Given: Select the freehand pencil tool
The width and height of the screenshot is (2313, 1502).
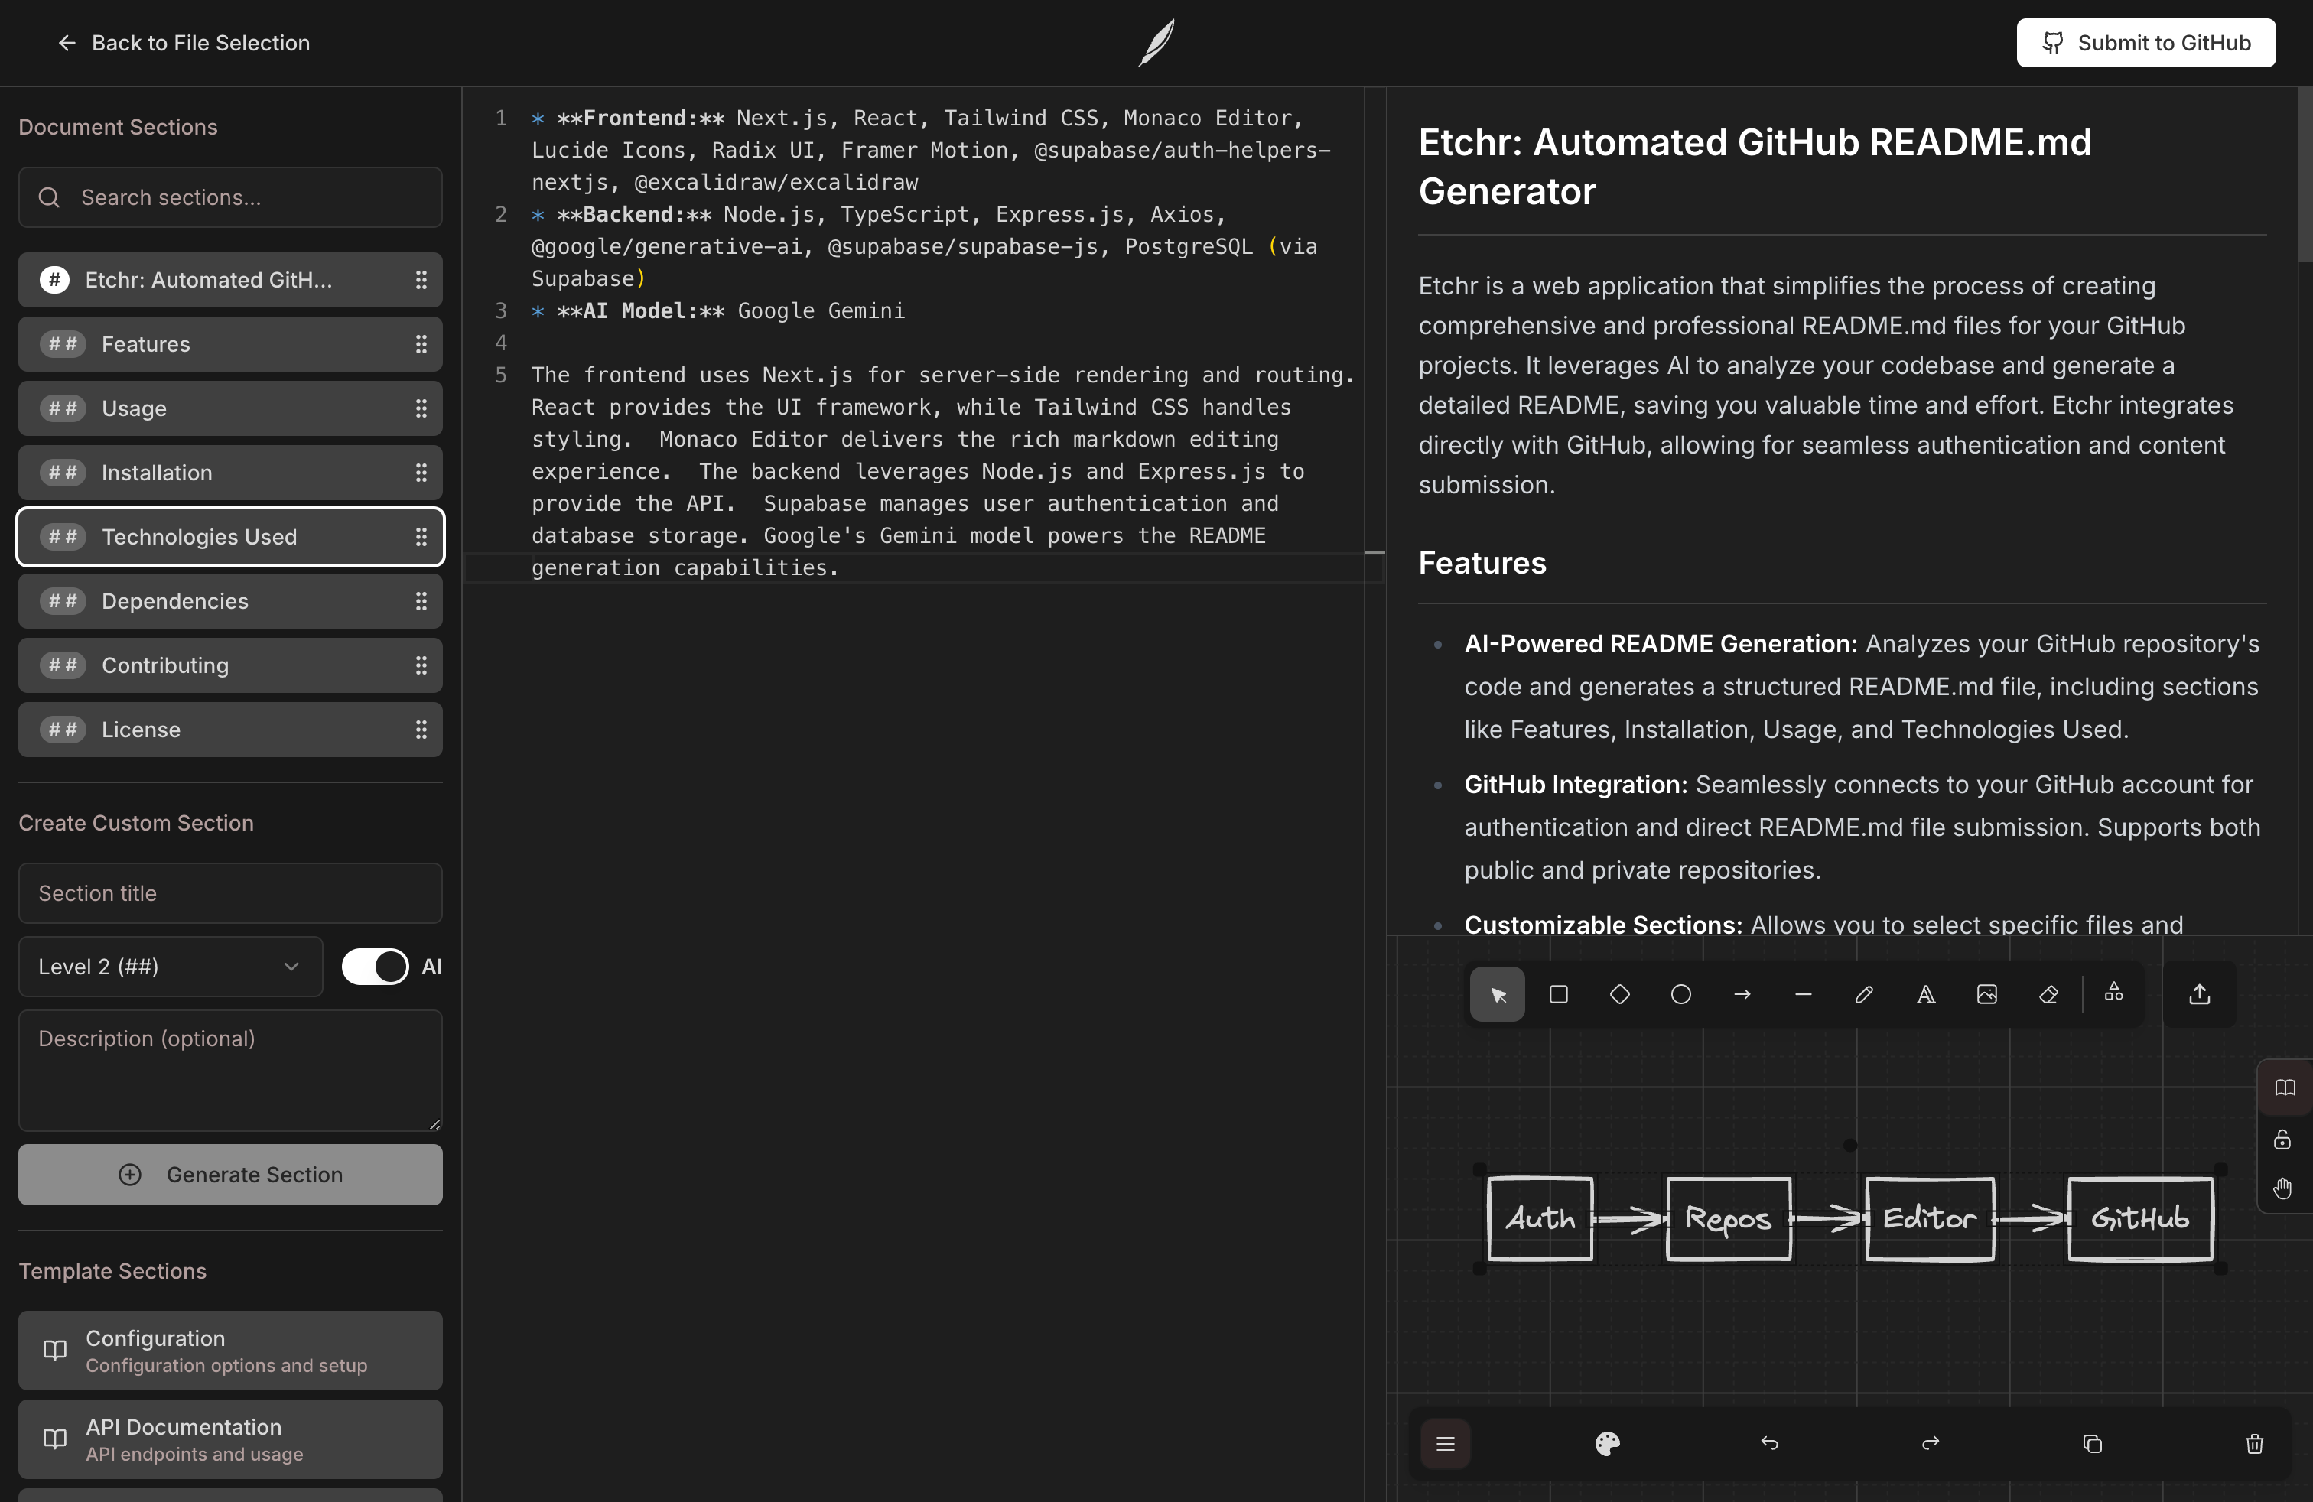Looking at the screenshot, I should click(x=1864, y=994).
